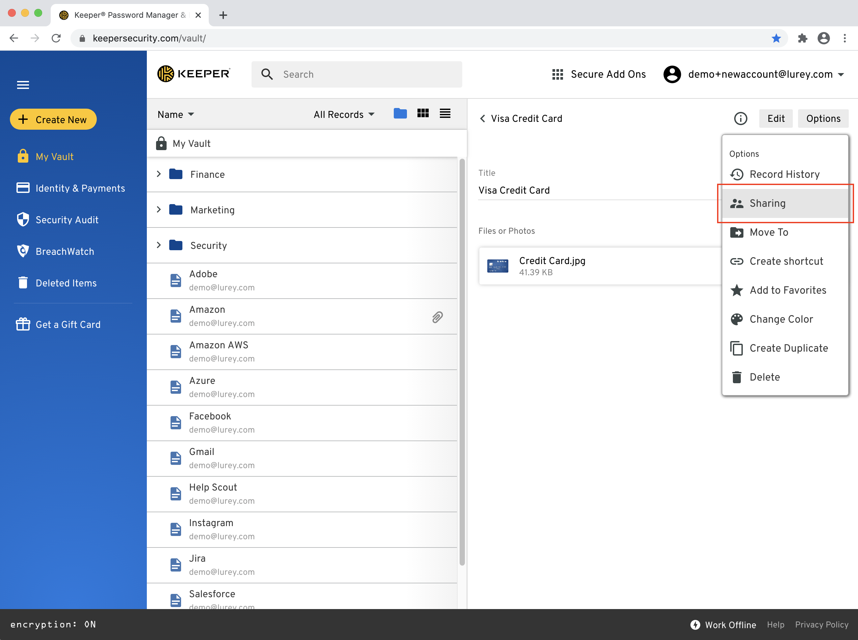
Task: Open the Privacy Policy link
Action: tap(821, 625)
